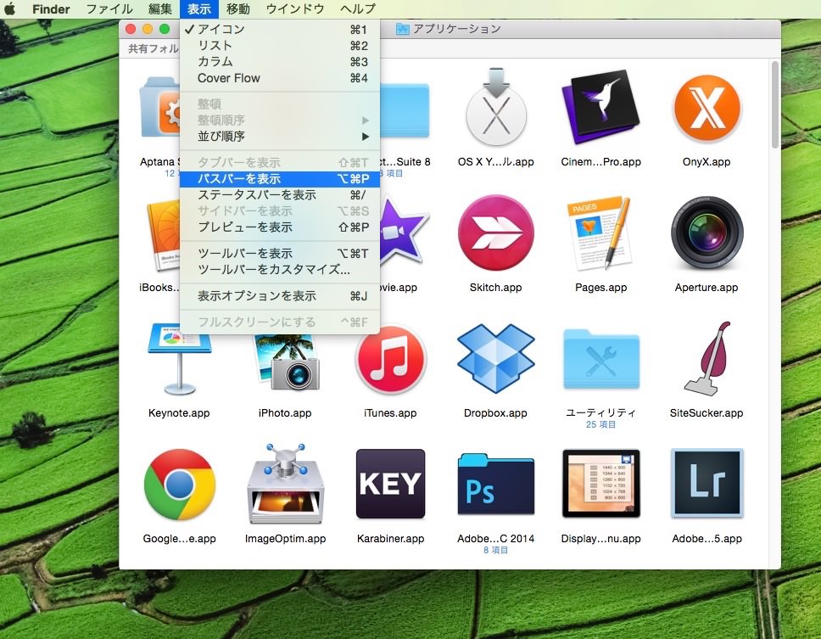This screenshot has height=639, width=821.
Task: Select the iBooks app icon
Action: (x=164, y=234)
